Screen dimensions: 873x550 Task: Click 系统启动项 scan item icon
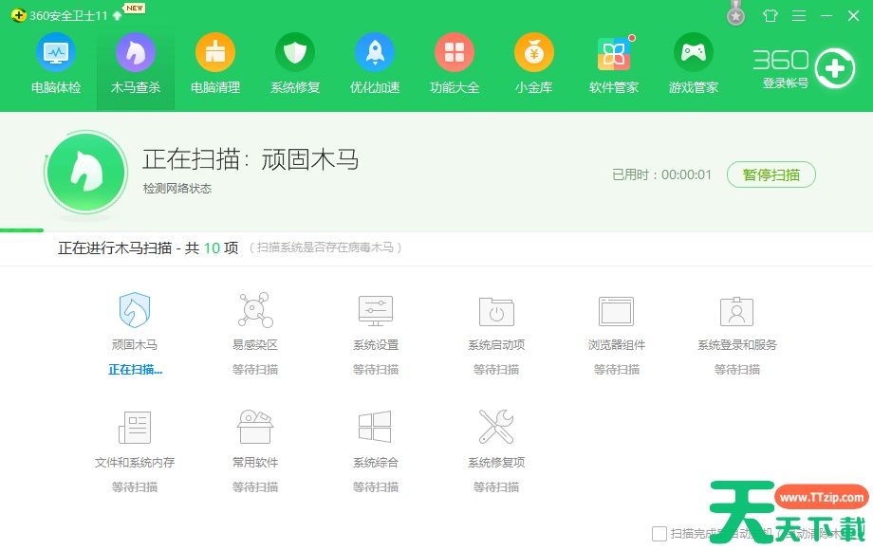click(496, 311)
